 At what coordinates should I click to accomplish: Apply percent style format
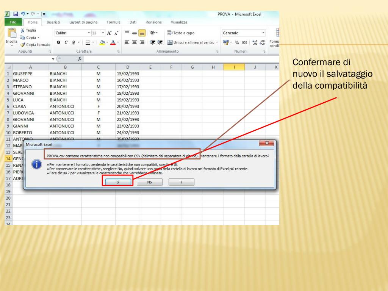237,42
